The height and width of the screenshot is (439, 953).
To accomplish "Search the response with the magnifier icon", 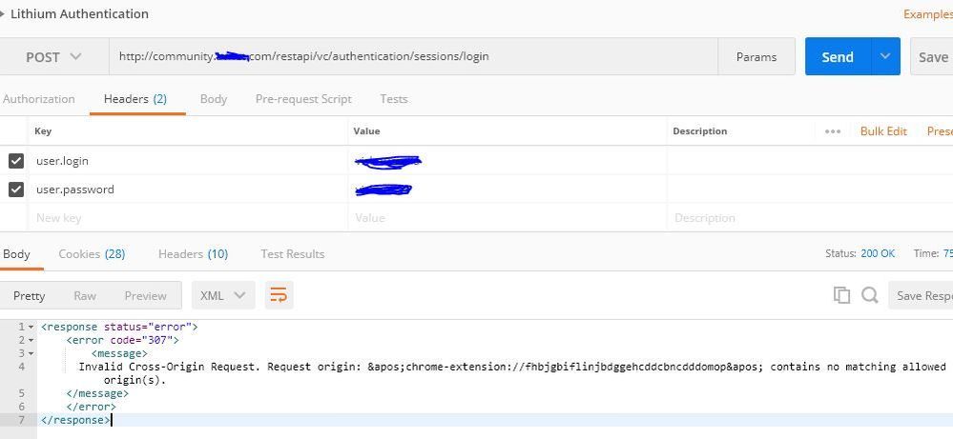I will click(870, 295).
